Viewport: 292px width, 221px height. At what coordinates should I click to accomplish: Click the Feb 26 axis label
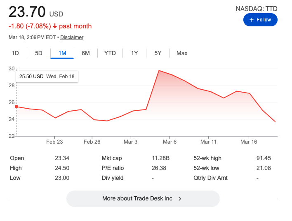(x=92, y=142)
